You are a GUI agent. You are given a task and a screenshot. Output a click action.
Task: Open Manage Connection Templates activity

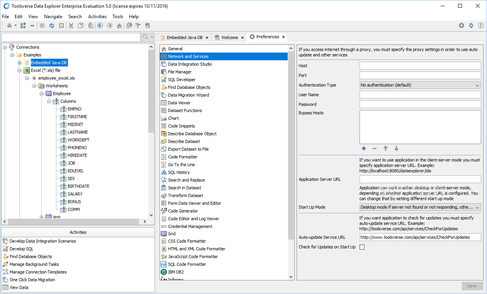pyautogui.click(x=38, y=272)
